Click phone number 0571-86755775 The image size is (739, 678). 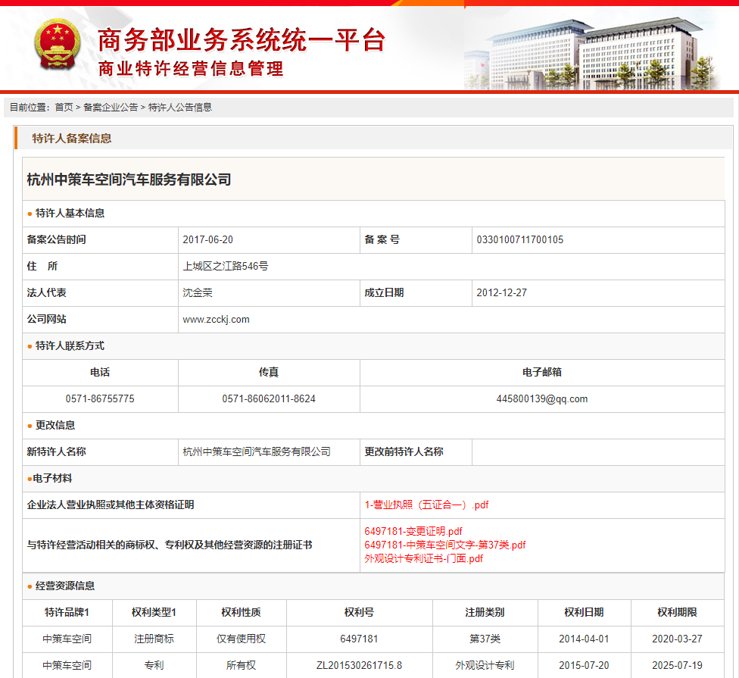click(100, 399)
